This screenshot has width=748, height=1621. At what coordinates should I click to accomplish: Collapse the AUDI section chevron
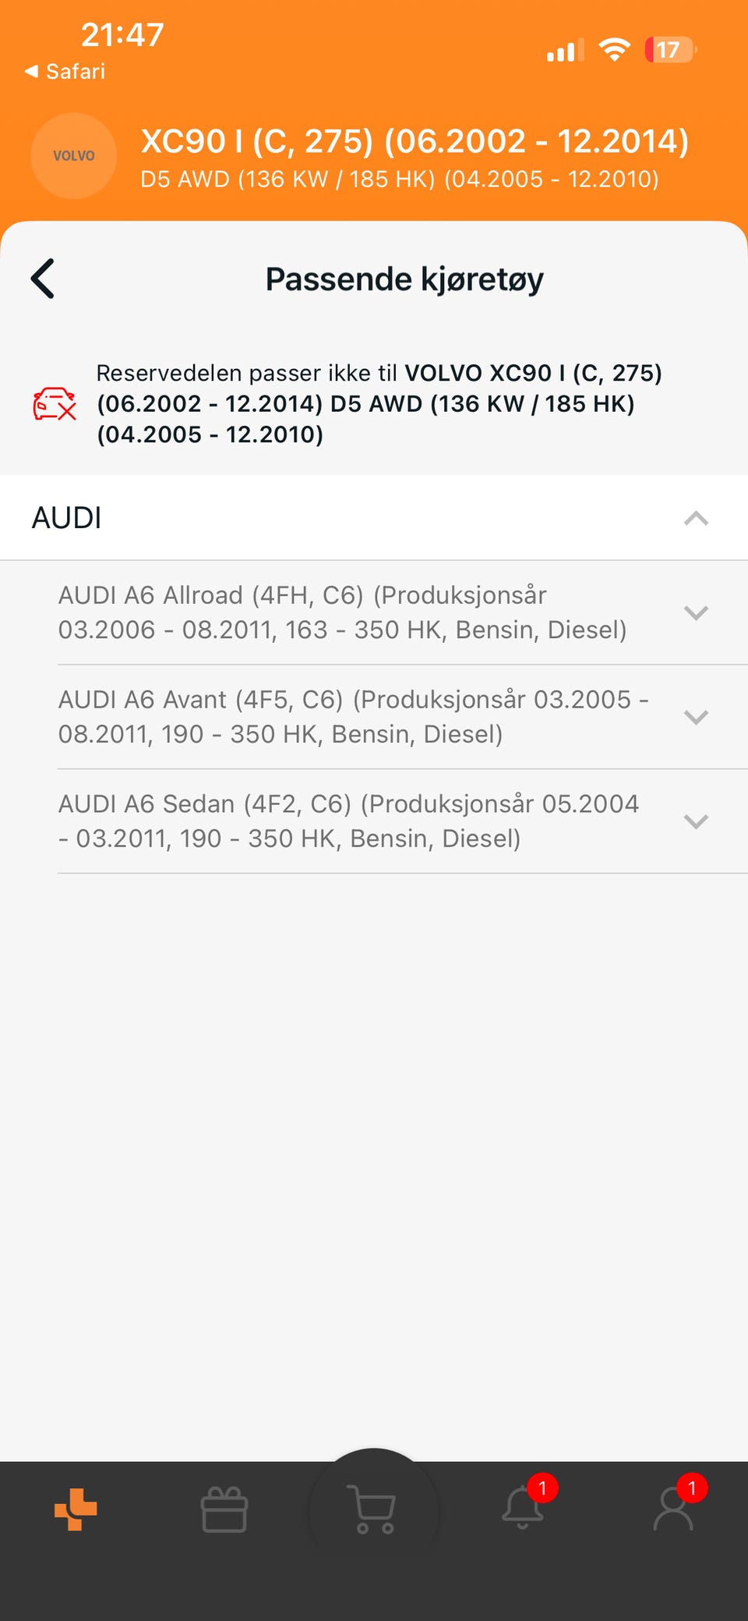(696, 518)
